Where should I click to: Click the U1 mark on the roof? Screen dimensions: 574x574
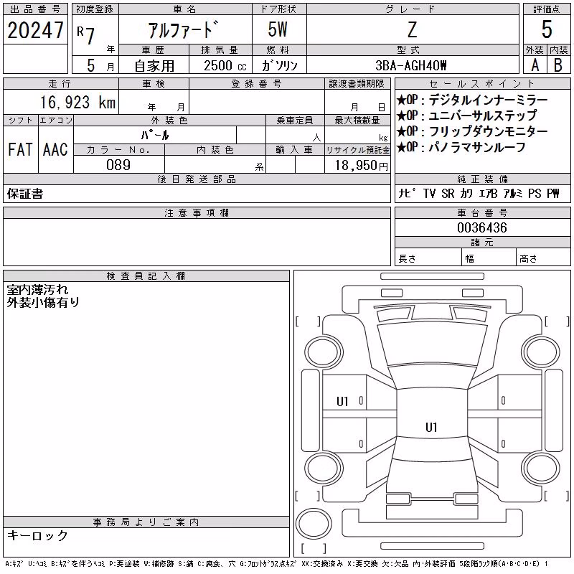(431, 427)
